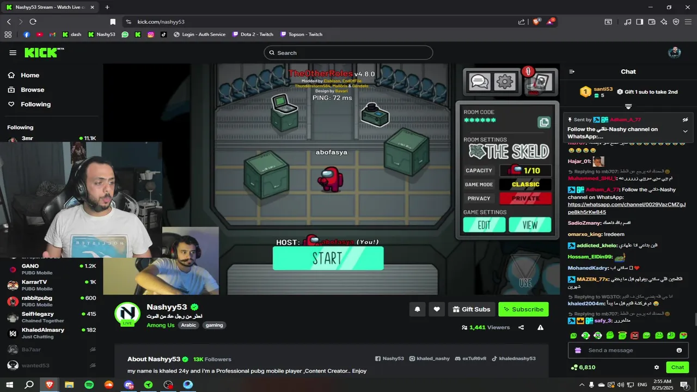697x392 pixels.
Task: Switch to the Nashyy53 Stream browser tab
Action: pyautogui.click(x=50, y=7)
